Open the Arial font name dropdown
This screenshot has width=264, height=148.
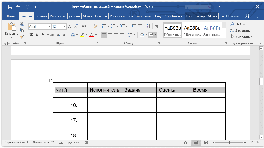(49, 27)
